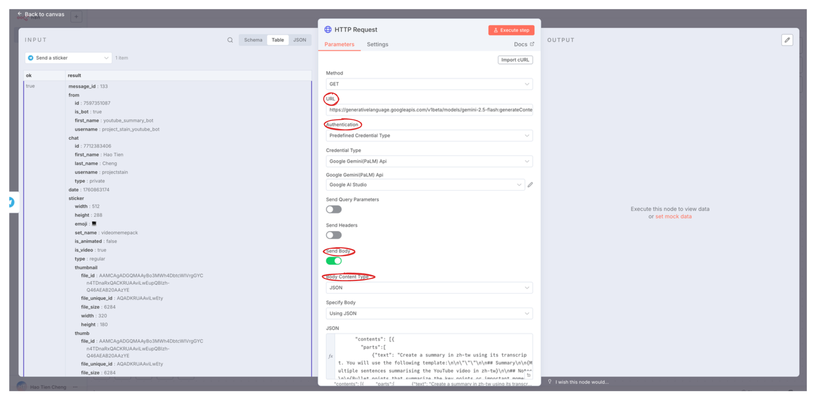Click the pencil icon to edit output
The height and width of the screenshot is (400, 816).
coord(787,40)
